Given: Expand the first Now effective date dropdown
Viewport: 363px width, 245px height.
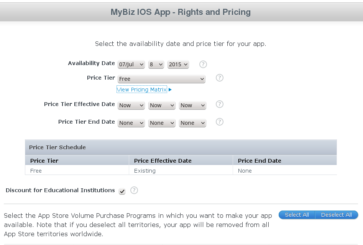Looking at the screenshot, I should coord(131,105).
